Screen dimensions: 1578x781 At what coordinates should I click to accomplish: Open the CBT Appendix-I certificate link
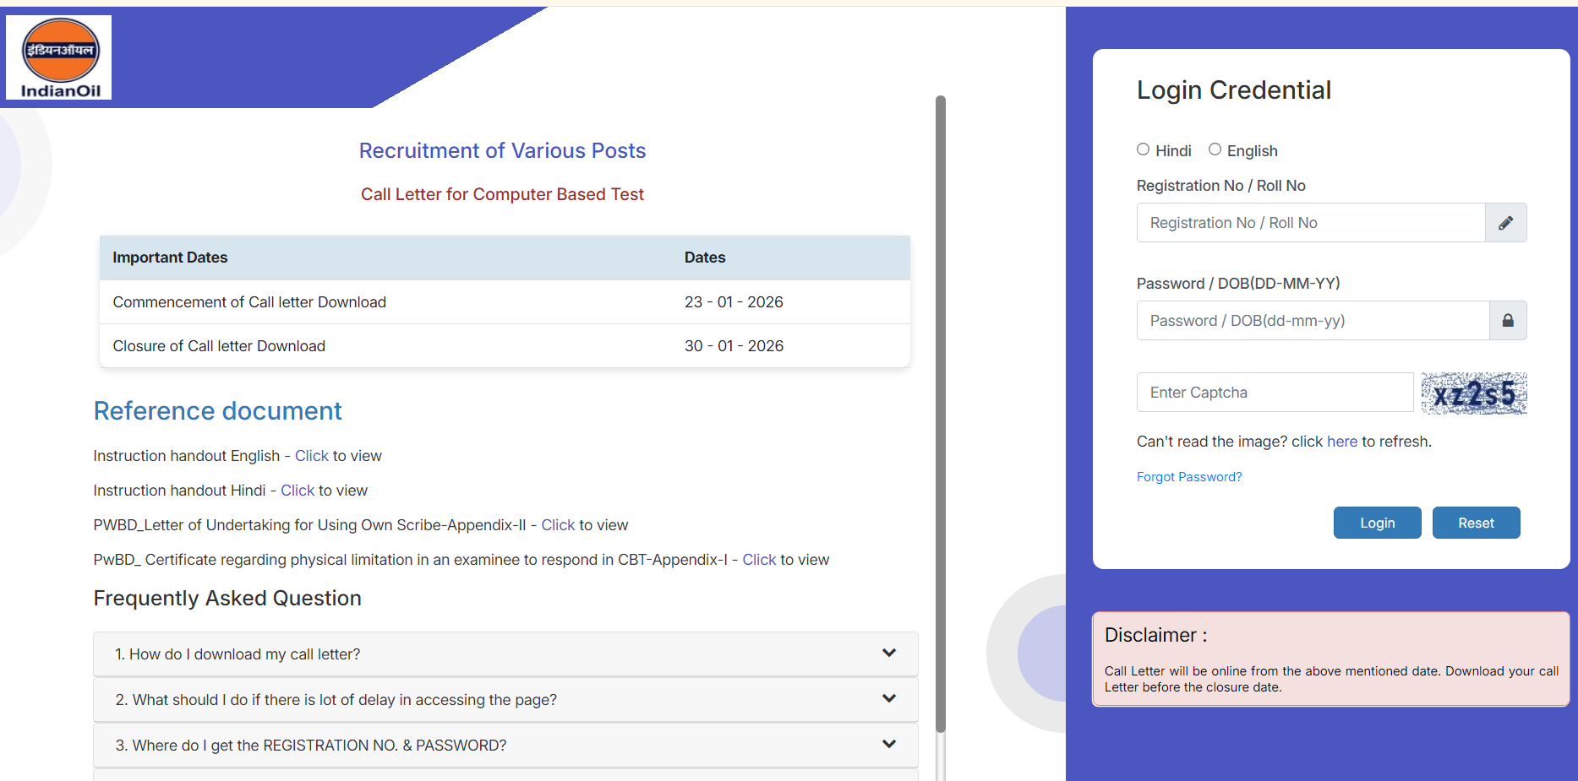[x=759, y=560]
